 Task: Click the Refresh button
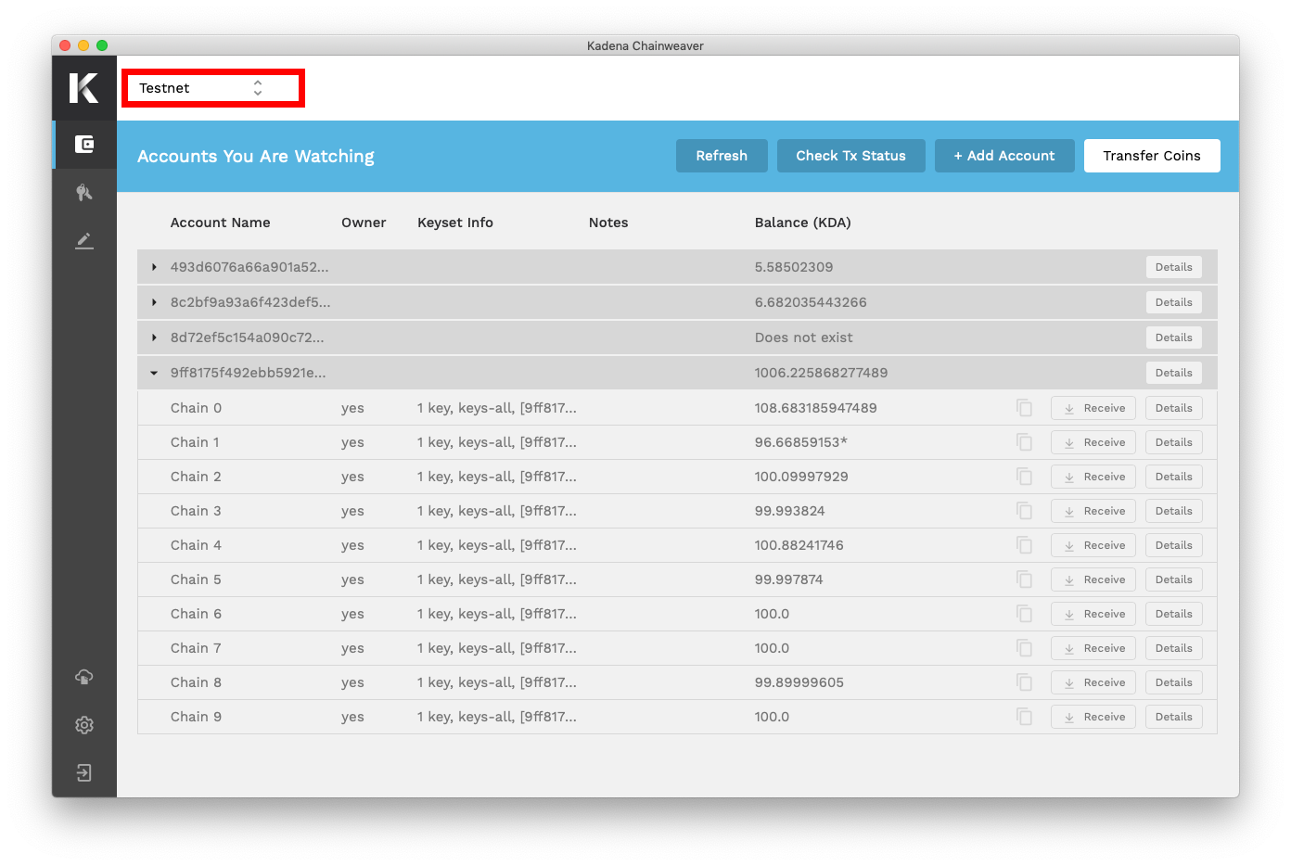[x=722, y=156]
